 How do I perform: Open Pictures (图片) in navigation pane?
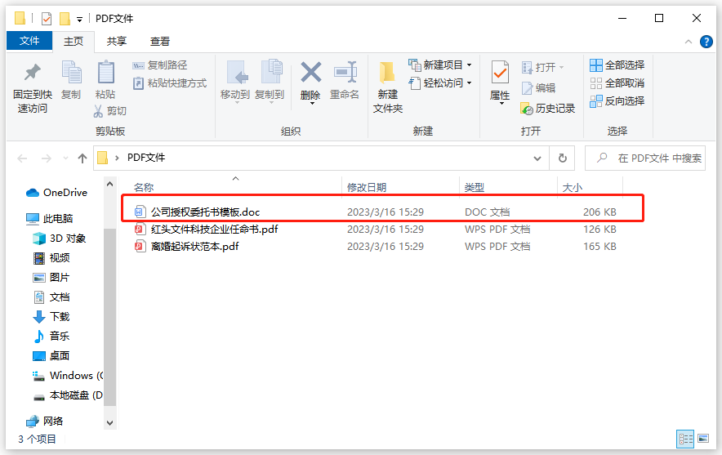pos(51,278)
